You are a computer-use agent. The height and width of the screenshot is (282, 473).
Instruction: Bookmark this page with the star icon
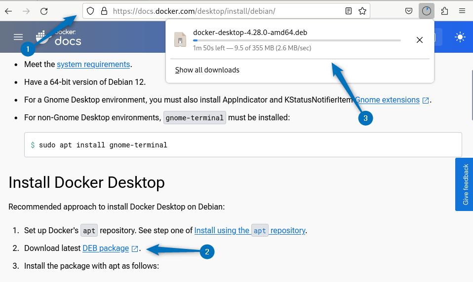[362, 11]
